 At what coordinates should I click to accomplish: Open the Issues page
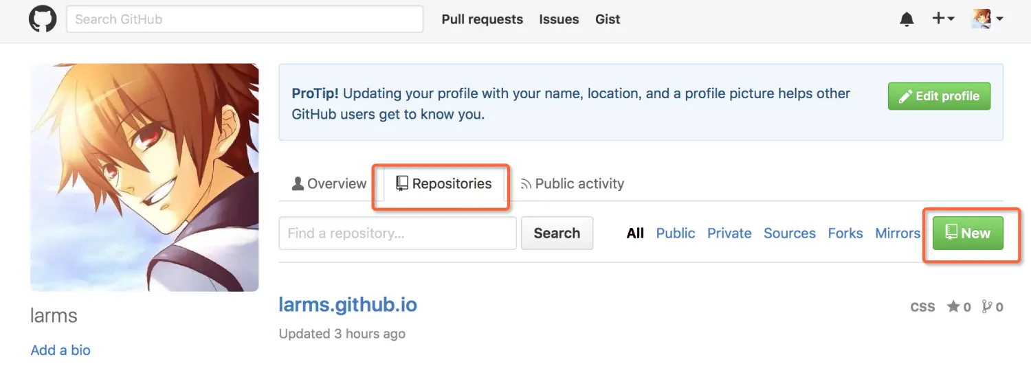pos(559,19)
